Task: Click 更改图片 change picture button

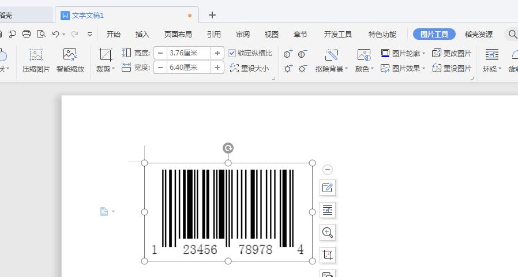Action: tap(452, 53)
